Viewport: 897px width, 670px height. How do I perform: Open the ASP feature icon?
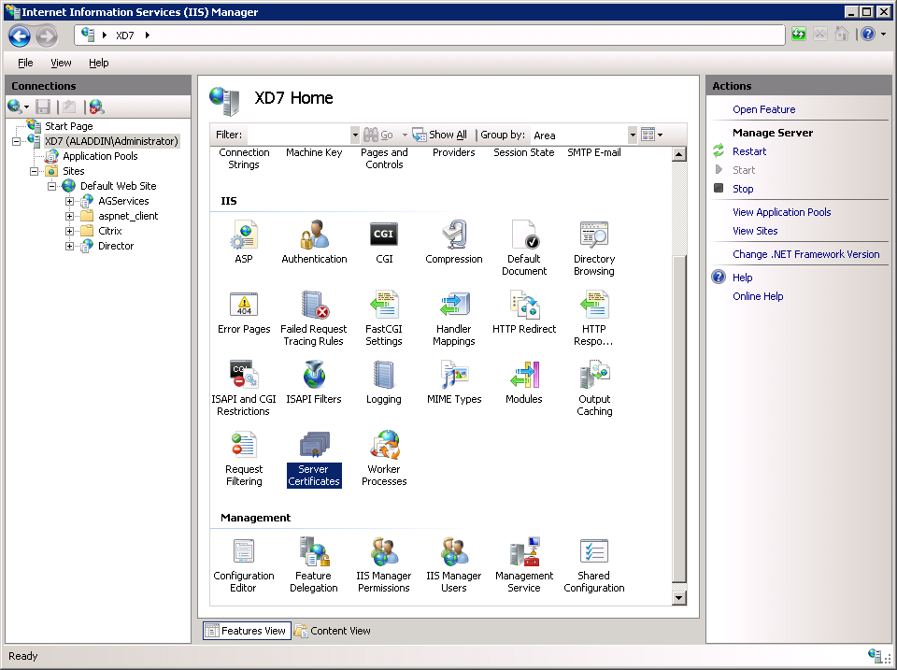244,242
